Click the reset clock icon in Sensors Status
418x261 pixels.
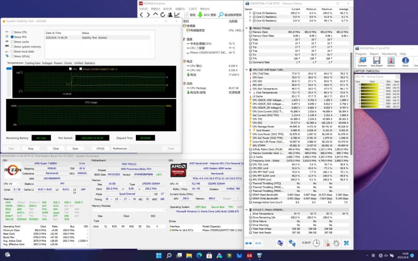click(316, 243)
